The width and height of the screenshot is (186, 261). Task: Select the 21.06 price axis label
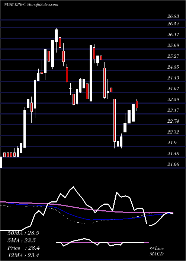[173, 164]
